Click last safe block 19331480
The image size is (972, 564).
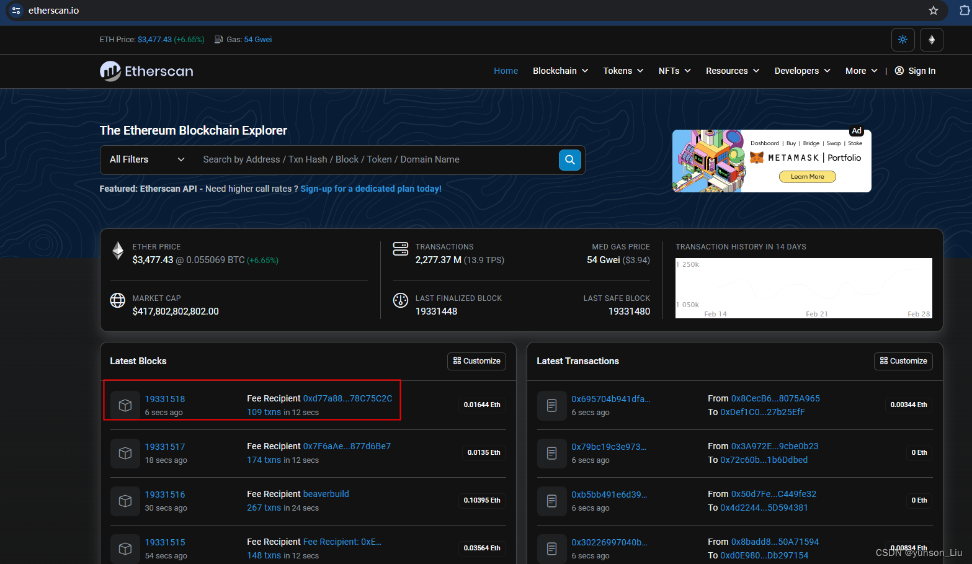pyautogui.click(x=629, y=311)
